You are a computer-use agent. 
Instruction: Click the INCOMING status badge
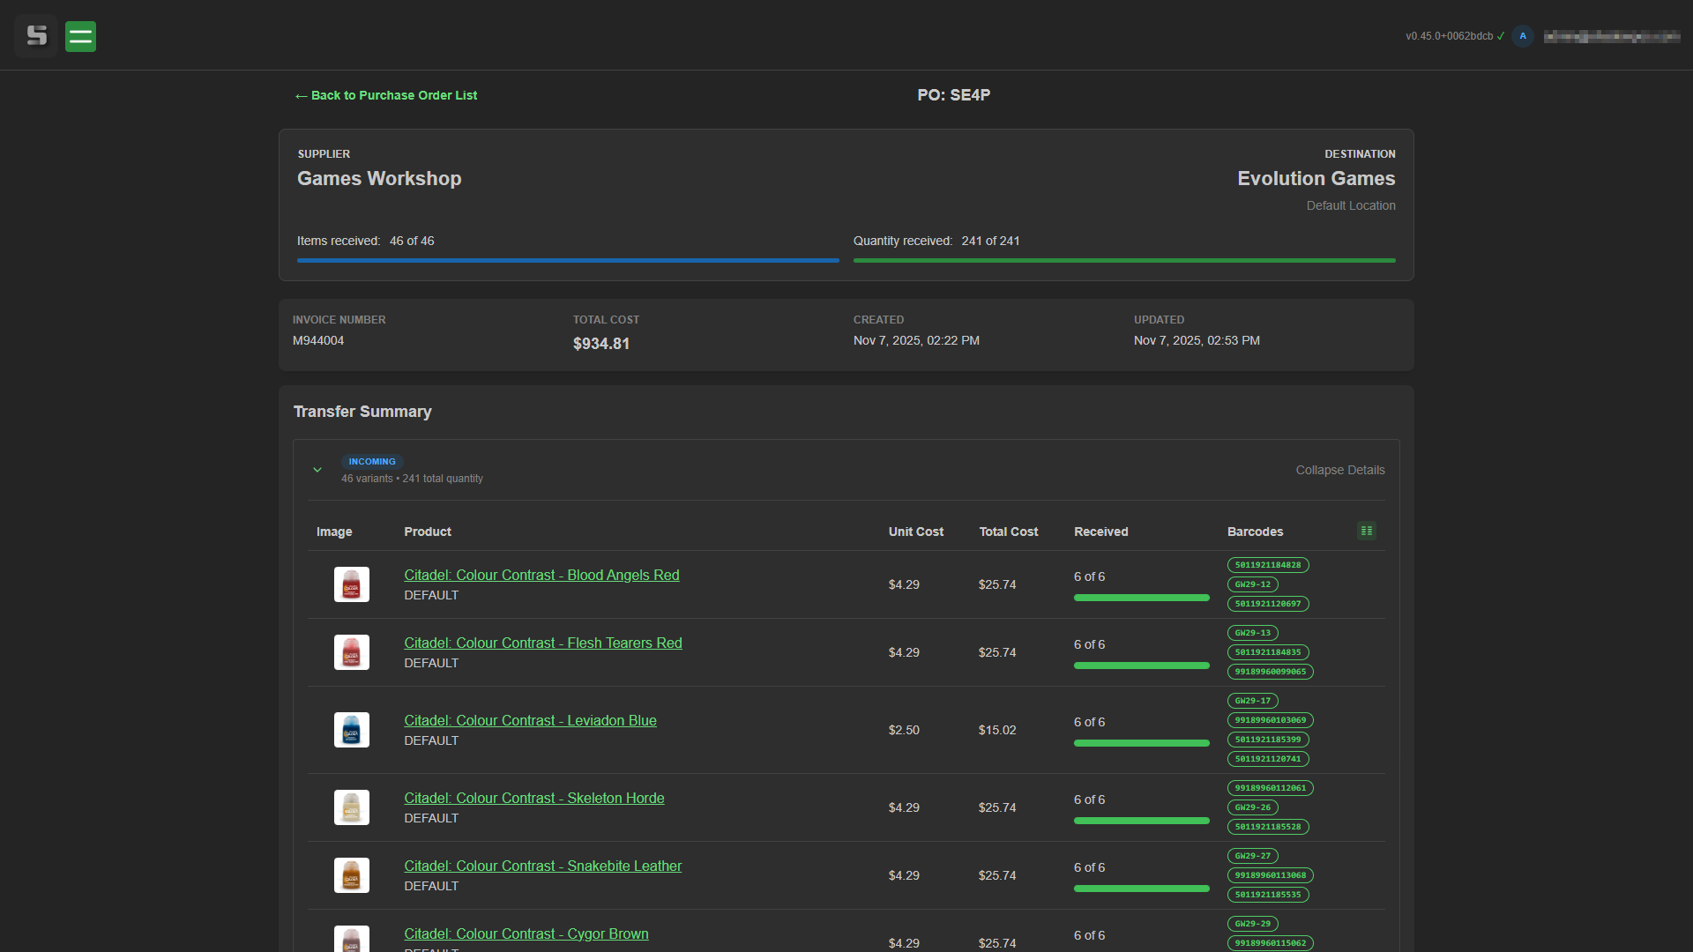371,461
